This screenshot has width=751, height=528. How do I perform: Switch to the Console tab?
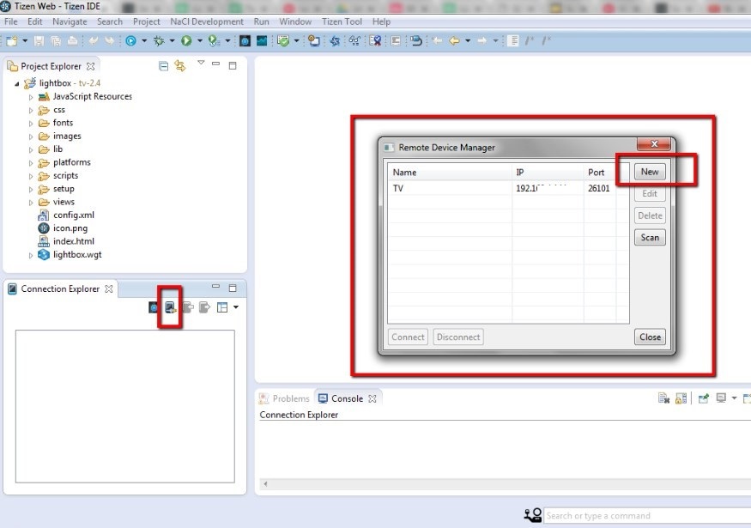coord(348,398)
